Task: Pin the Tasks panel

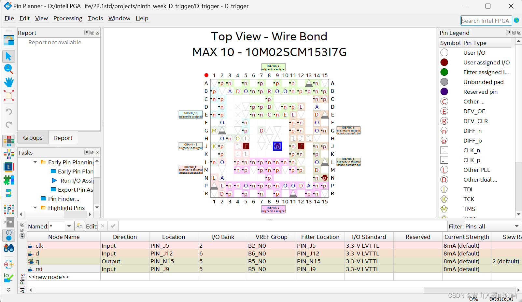Action: (87, 152)
